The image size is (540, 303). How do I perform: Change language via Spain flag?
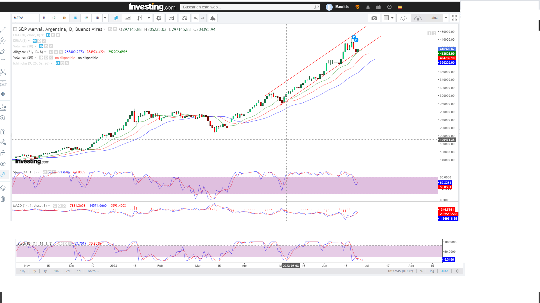pos(400,7)
